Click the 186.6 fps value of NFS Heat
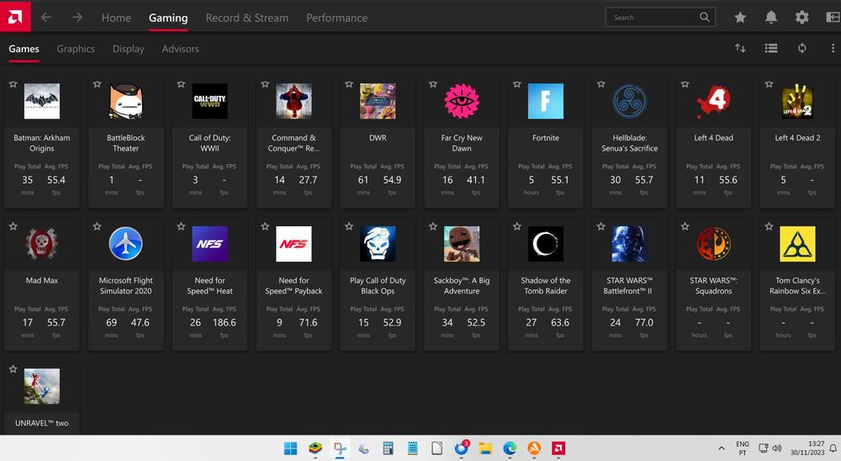Screen dimensions: 841x461 click(x=225, y=322)
